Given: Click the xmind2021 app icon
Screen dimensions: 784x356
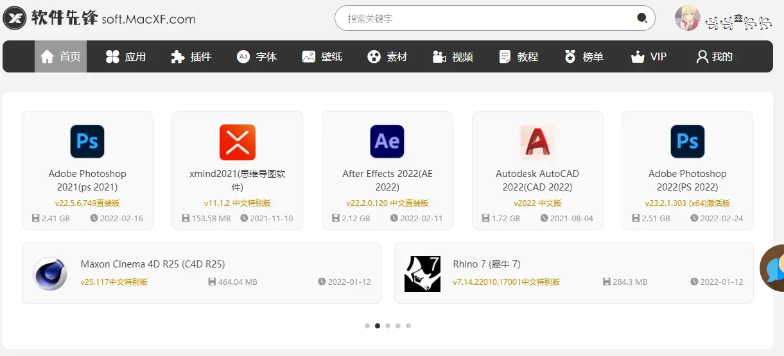Looking at the screenshot, I should [238, 142].
